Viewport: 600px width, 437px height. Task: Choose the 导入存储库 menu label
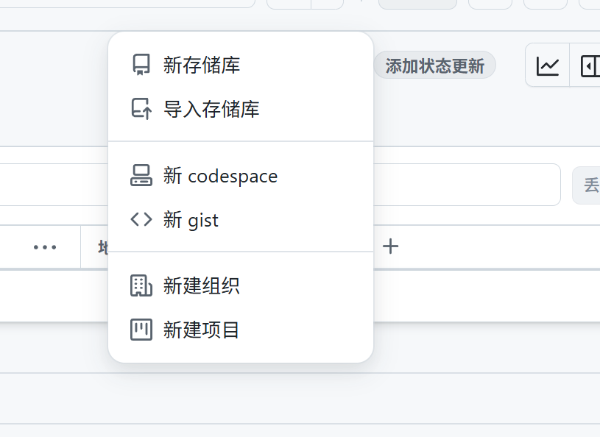(x=211, y=110)
